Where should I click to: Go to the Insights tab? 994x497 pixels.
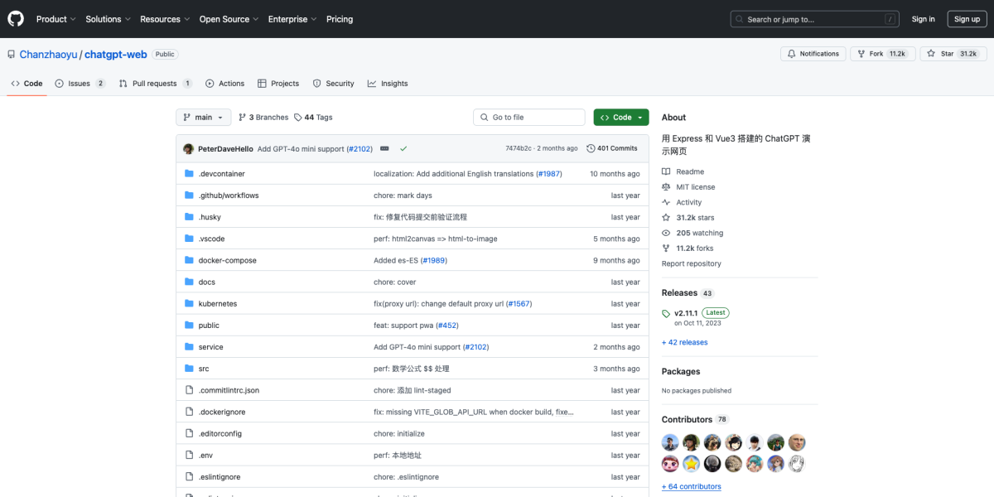click(388, 84)
